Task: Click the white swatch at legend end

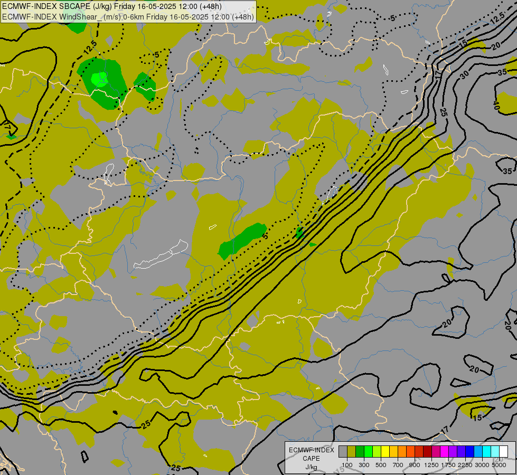Action: pos(503,451)
